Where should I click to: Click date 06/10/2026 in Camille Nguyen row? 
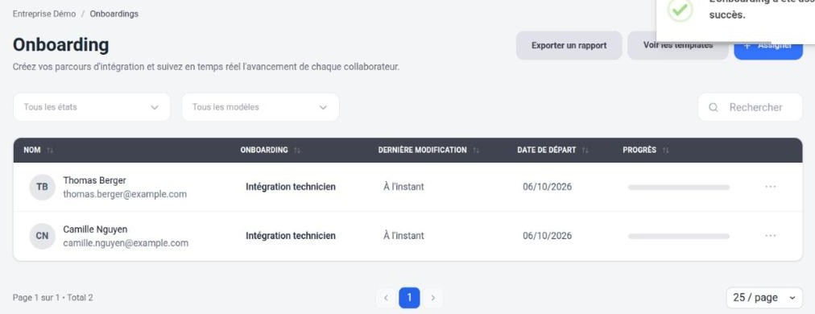[x=548, y=235]
